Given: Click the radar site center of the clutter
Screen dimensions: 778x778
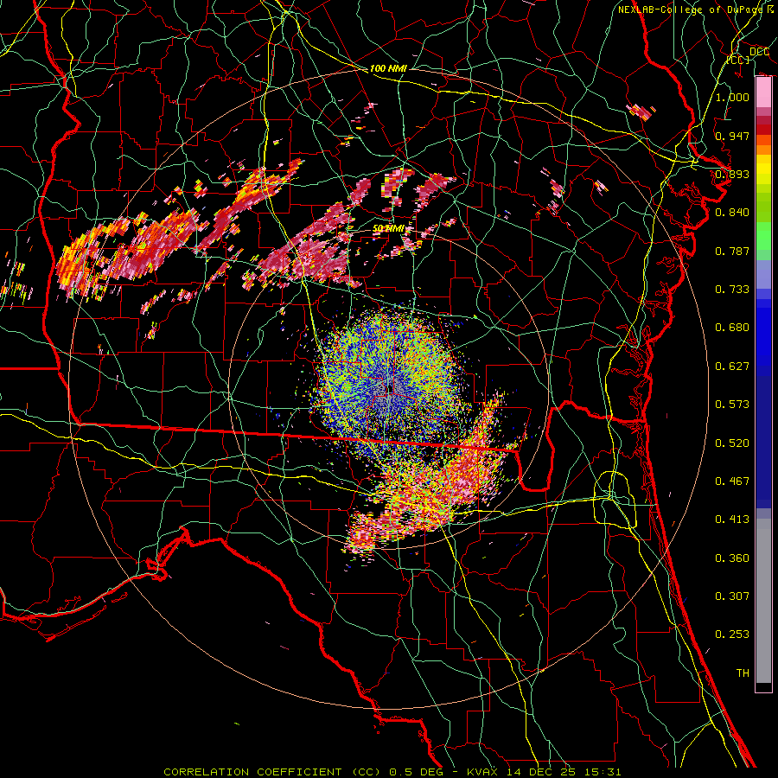Looking at the screenshot, I should point(390,390).
